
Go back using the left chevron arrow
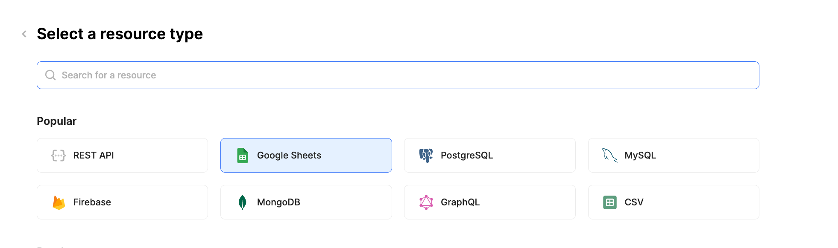(x=24, y=34)
